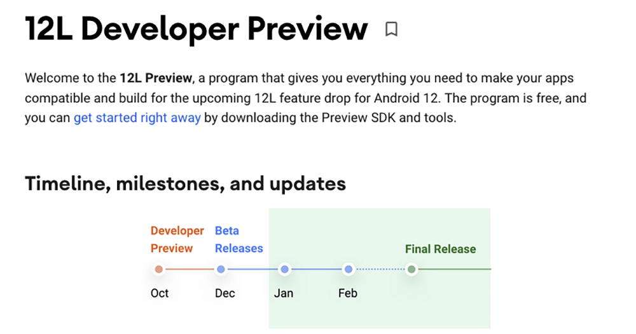This screenshot has width=636, height=334.
Task: Click the Dec month label
Action: 225,293
